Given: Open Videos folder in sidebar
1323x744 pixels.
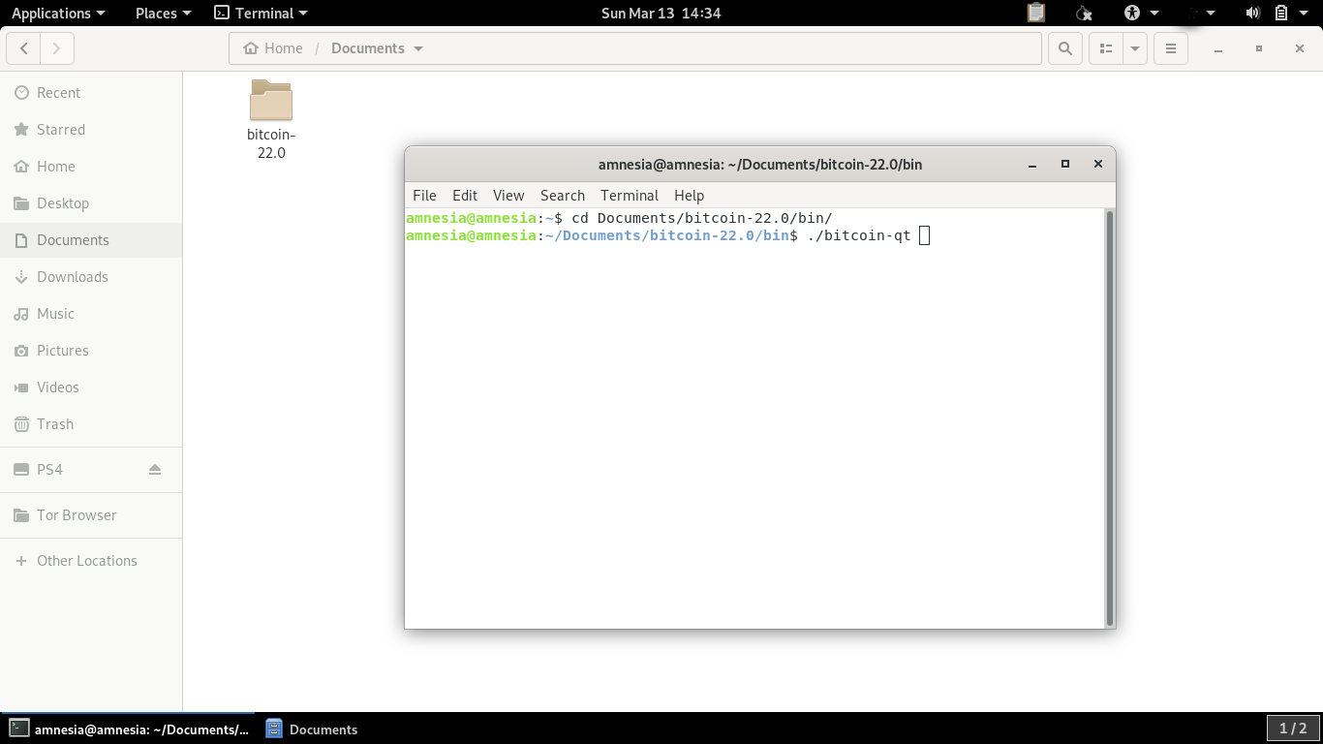Looking at the screenshot, I should pyautogui.click(x=91, y=387).
